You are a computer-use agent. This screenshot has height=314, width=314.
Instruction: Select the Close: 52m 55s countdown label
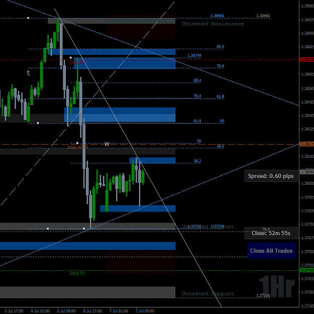coord(271,233)
